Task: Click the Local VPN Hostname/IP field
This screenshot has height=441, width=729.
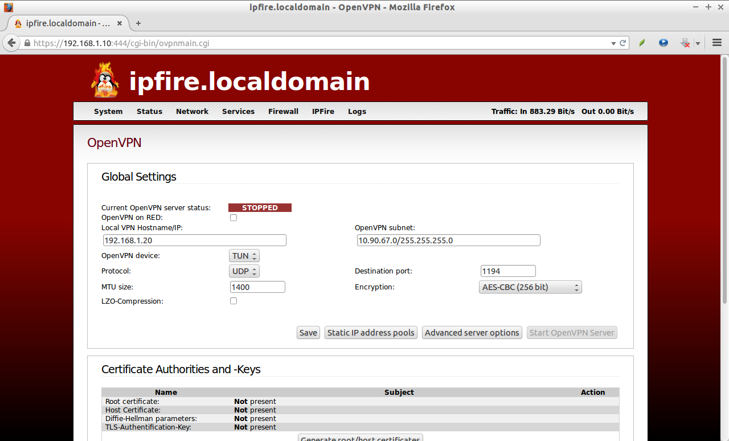Action: pyautogui.click(x=194, y=240)
